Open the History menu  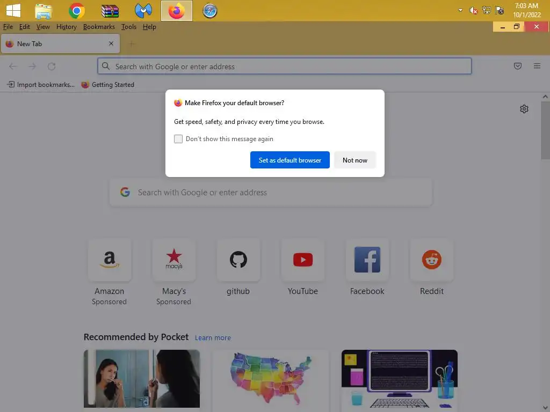click(x=66, y=27)
